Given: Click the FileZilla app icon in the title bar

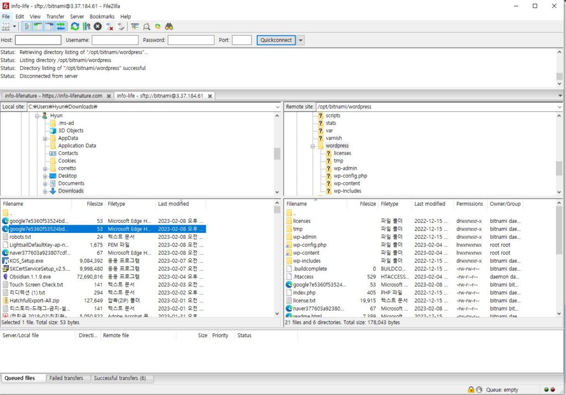Looking at the screenshot, I should coord(6,6).
